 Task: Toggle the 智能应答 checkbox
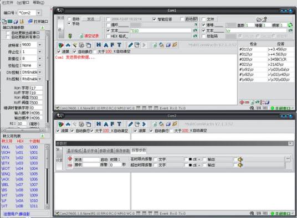tap(154, 19)
